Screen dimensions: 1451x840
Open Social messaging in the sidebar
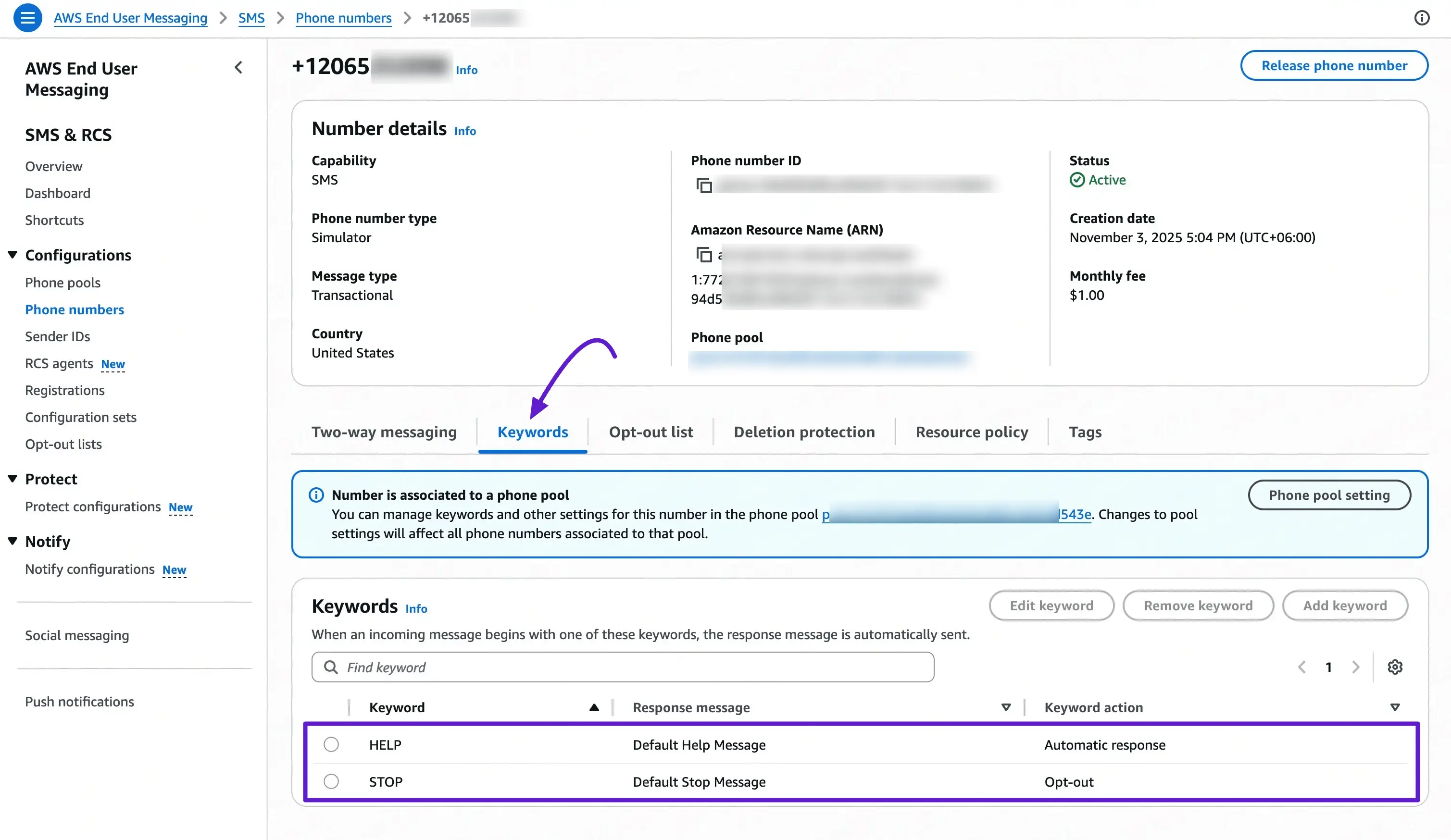coord(76,636)
